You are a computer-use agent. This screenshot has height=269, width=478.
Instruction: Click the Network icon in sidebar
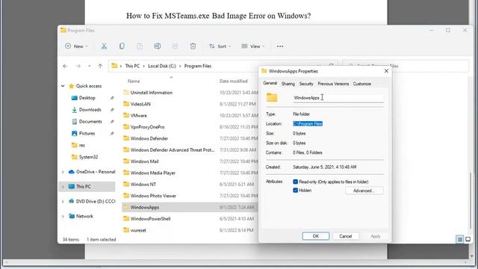[x=72, y=216]
